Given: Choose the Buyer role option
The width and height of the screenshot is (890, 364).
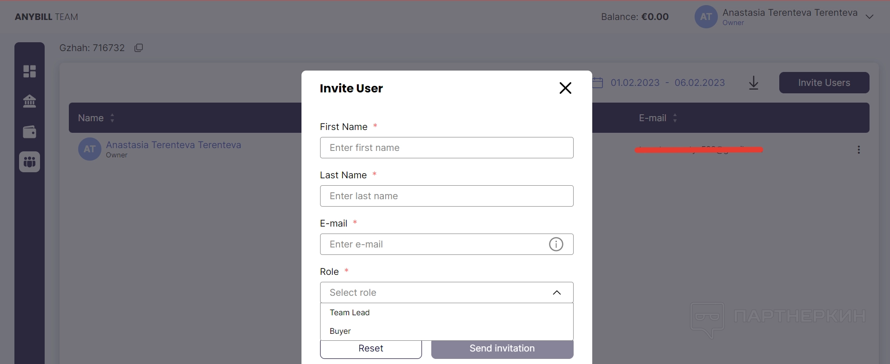Looking at the screenshot, I should click(341, 331).
